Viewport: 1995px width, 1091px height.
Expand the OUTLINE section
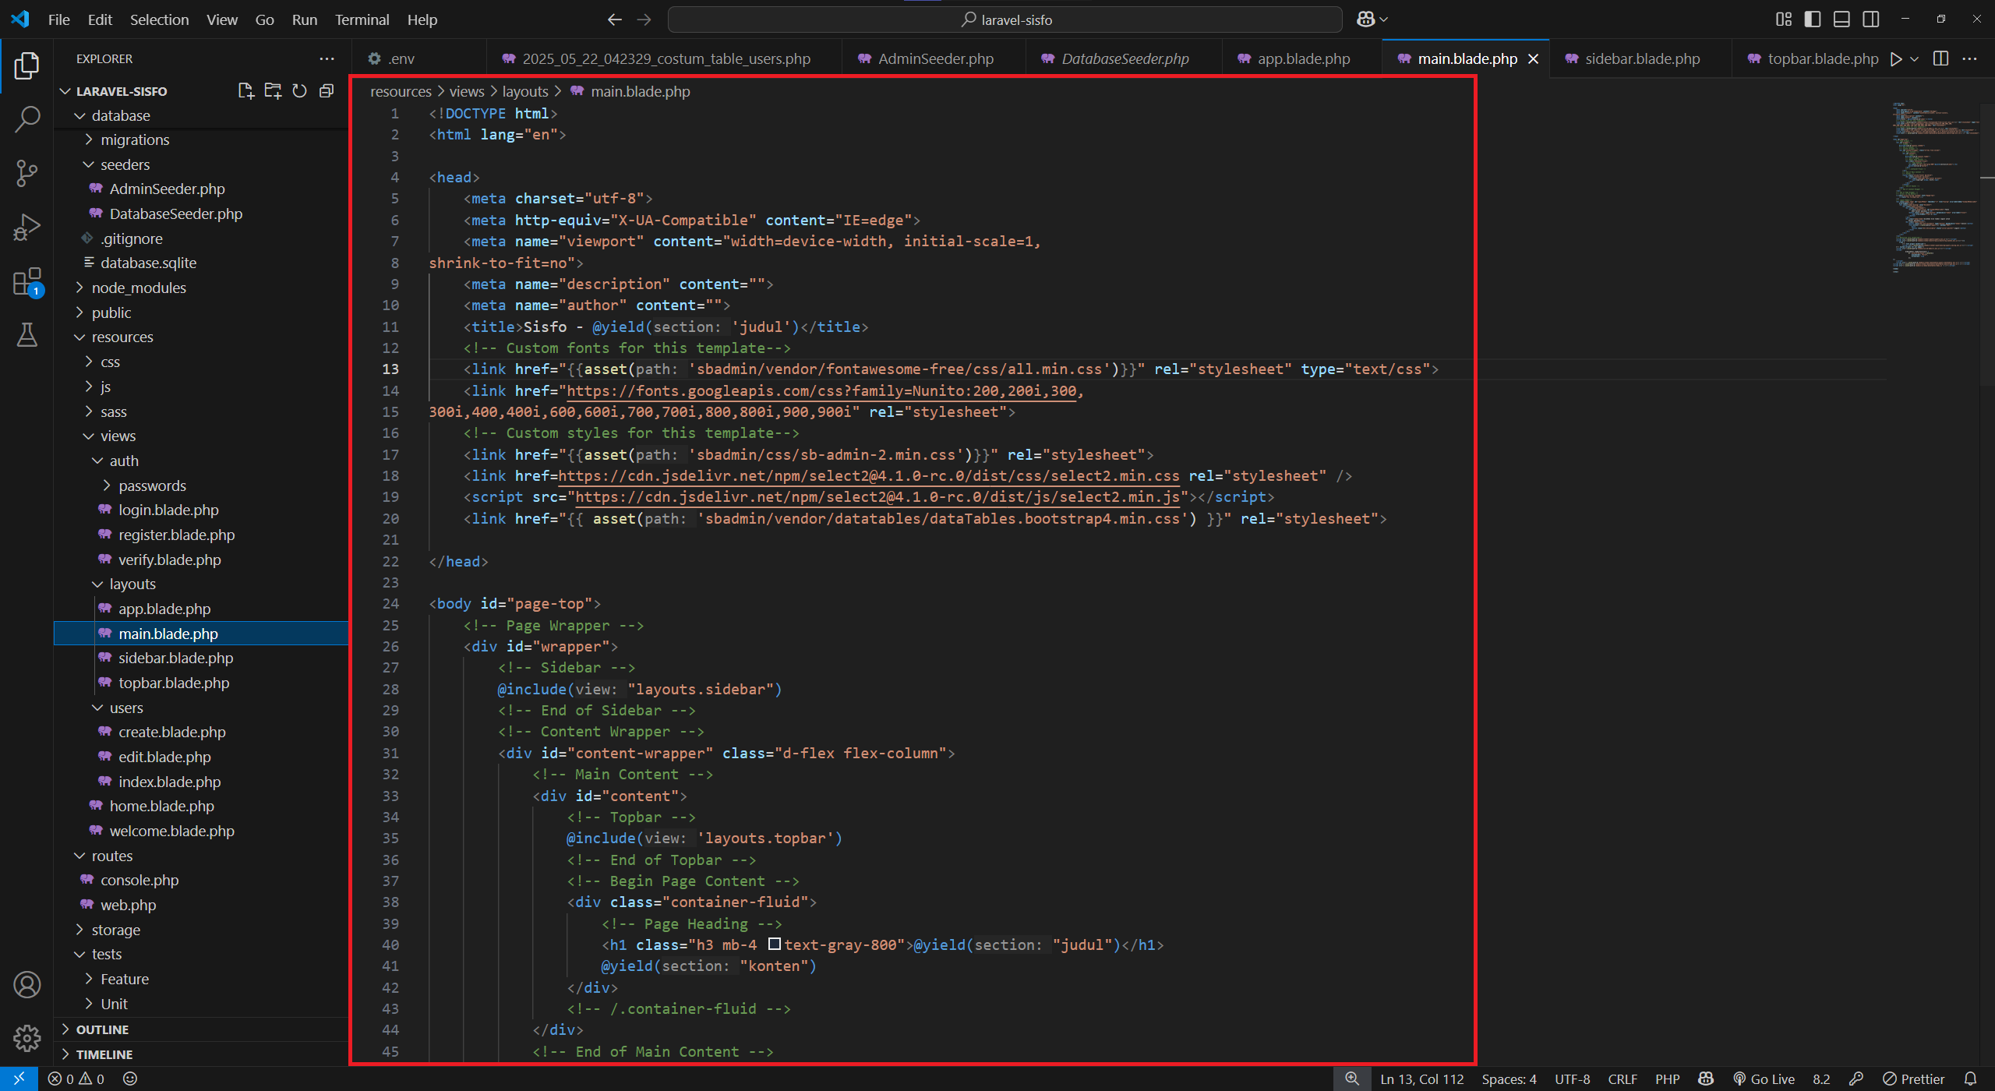coord(102,1029)
